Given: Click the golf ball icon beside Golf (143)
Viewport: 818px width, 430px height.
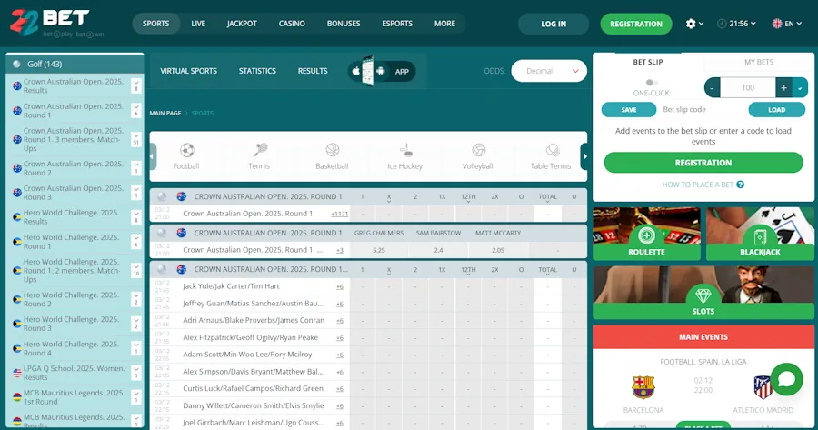Looking at the screenshot, I should pos(16,65).
